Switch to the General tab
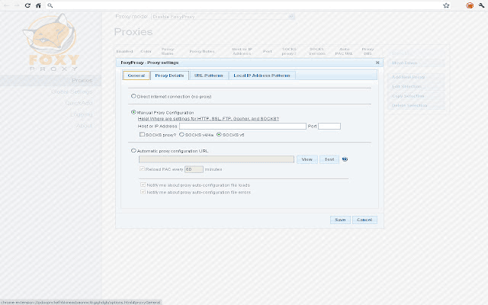The image size is (488, 305). coord(136,75)
